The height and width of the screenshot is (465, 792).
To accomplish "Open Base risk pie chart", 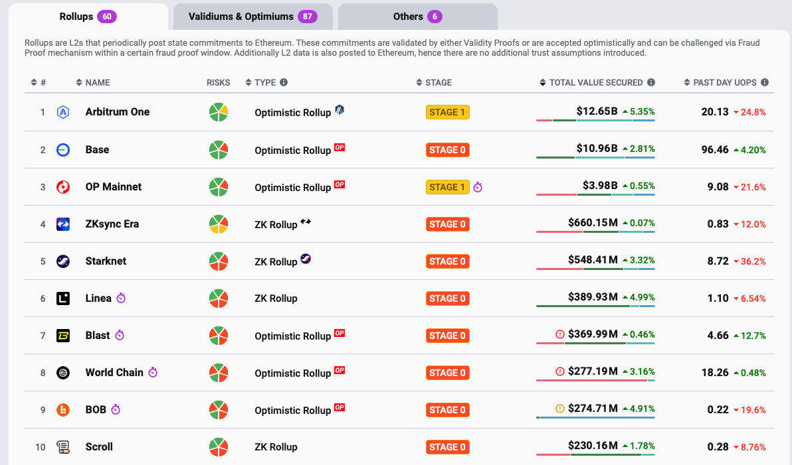I will click(x=219, y=150).
